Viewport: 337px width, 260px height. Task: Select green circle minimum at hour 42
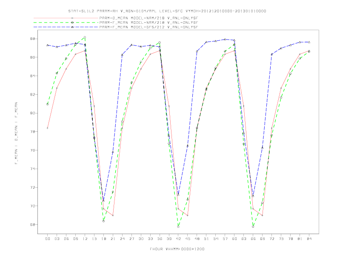178,226
